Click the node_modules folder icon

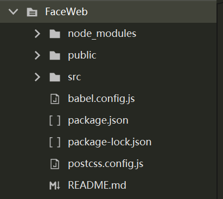click(x=55, y=34)
